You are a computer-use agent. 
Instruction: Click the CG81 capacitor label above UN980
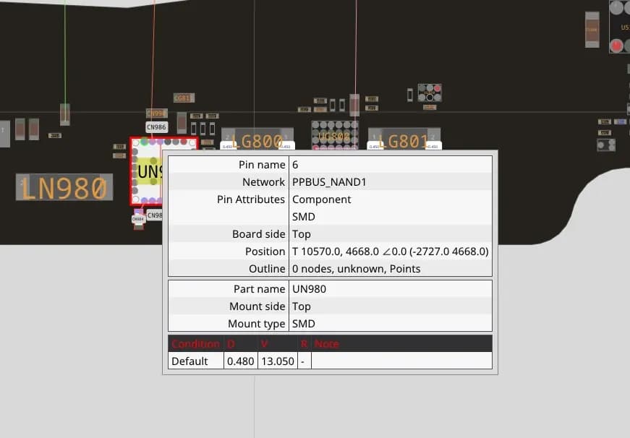(x=184, y=98)
